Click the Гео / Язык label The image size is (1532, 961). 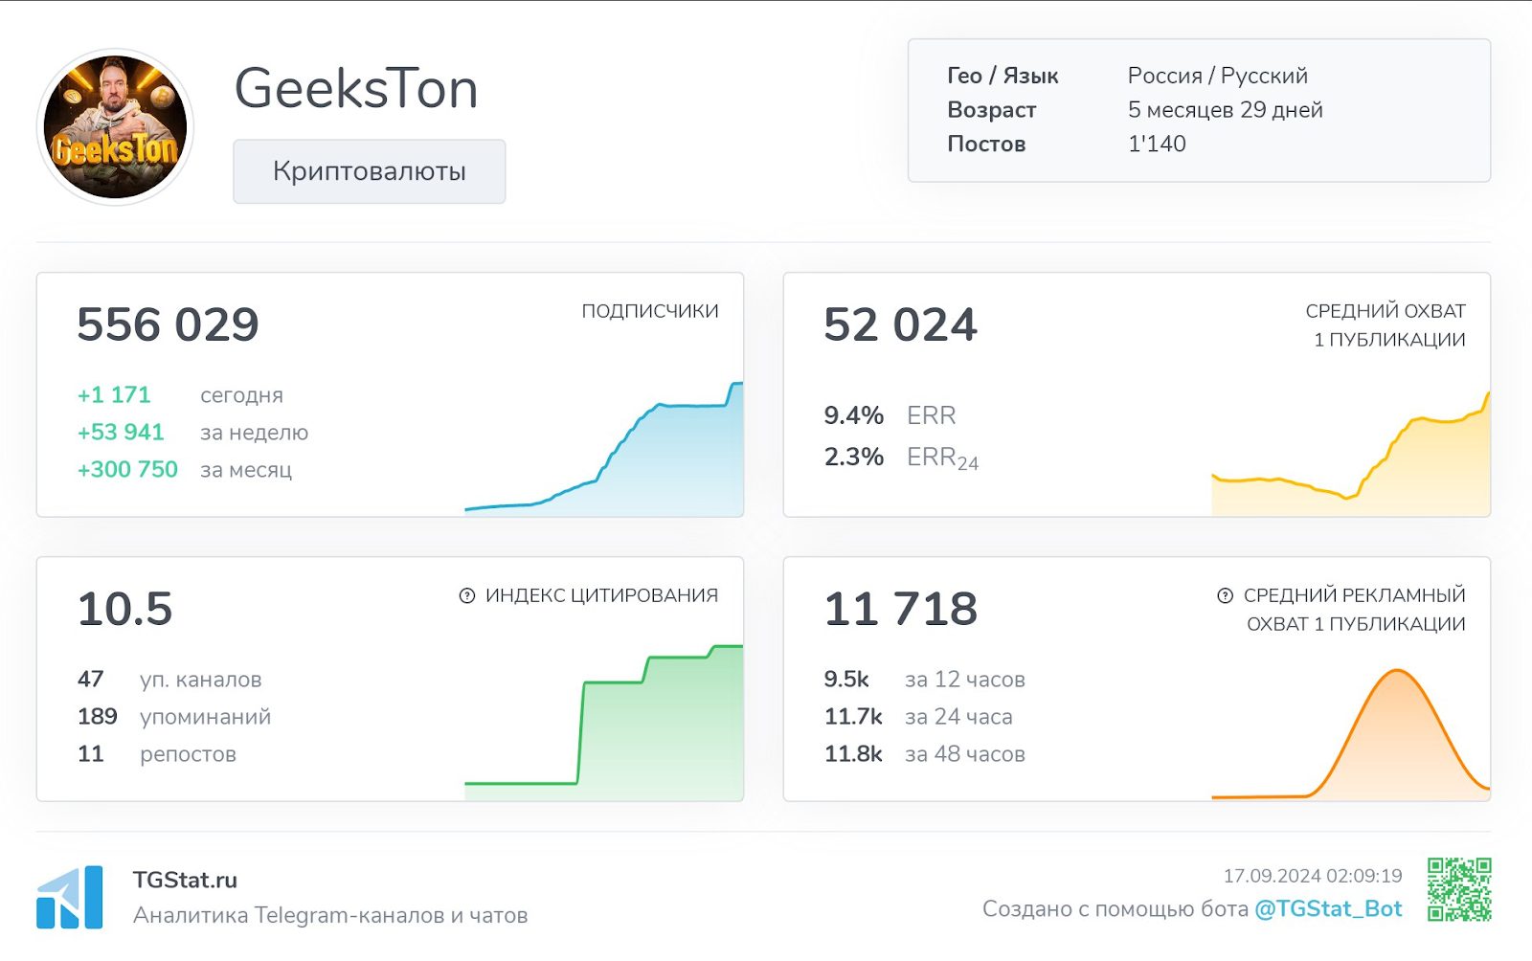(x=1003, y=76)
